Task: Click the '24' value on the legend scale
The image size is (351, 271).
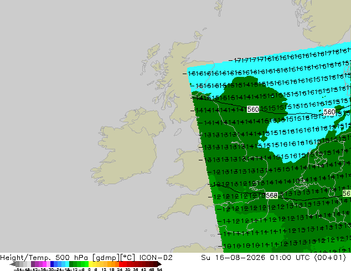Action: coord(120,269)
